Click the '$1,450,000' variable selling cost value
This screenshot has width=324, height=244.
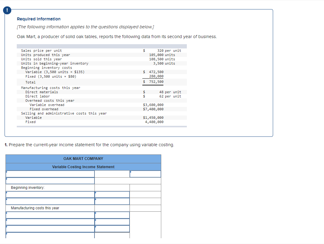pyautogui.click(x=153, y=118)
